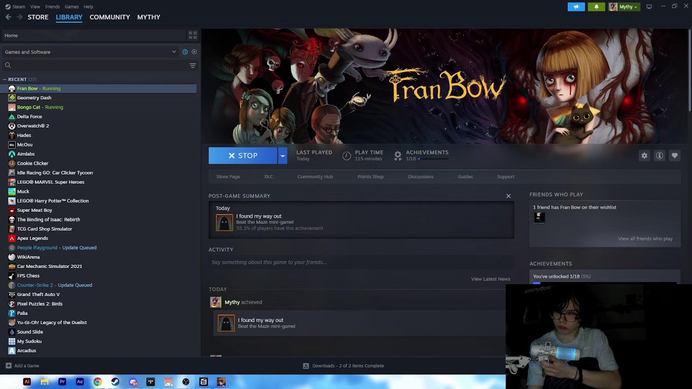Open the green notifications bell
The height and width of the screenshot is (389, 692).
click(596, 6)
